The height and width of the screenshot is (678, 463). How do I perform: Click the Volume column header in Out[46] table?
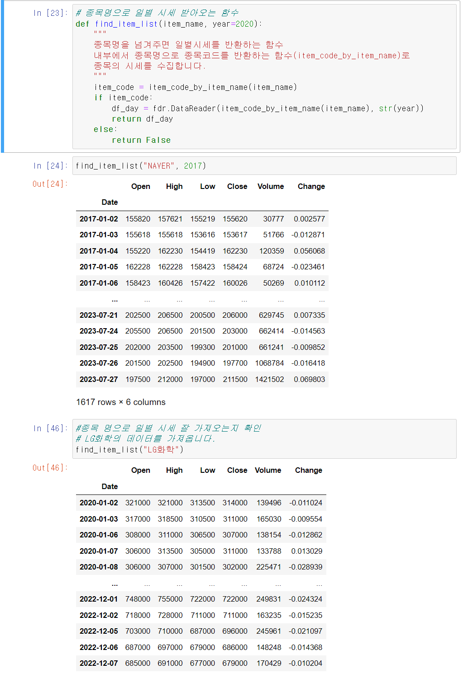[x=268, y=470]
